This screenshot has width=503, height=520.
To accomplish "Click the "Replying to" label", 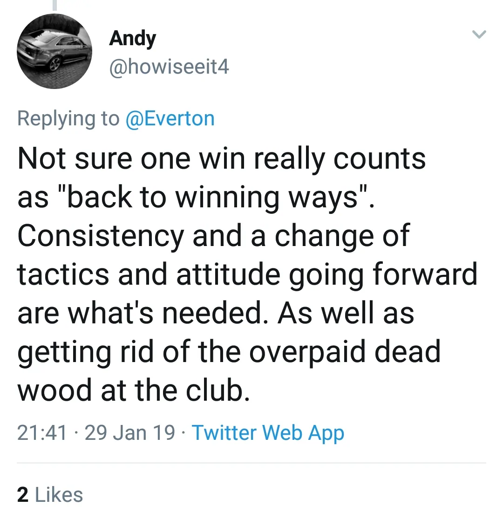I will tap(68, 118).
